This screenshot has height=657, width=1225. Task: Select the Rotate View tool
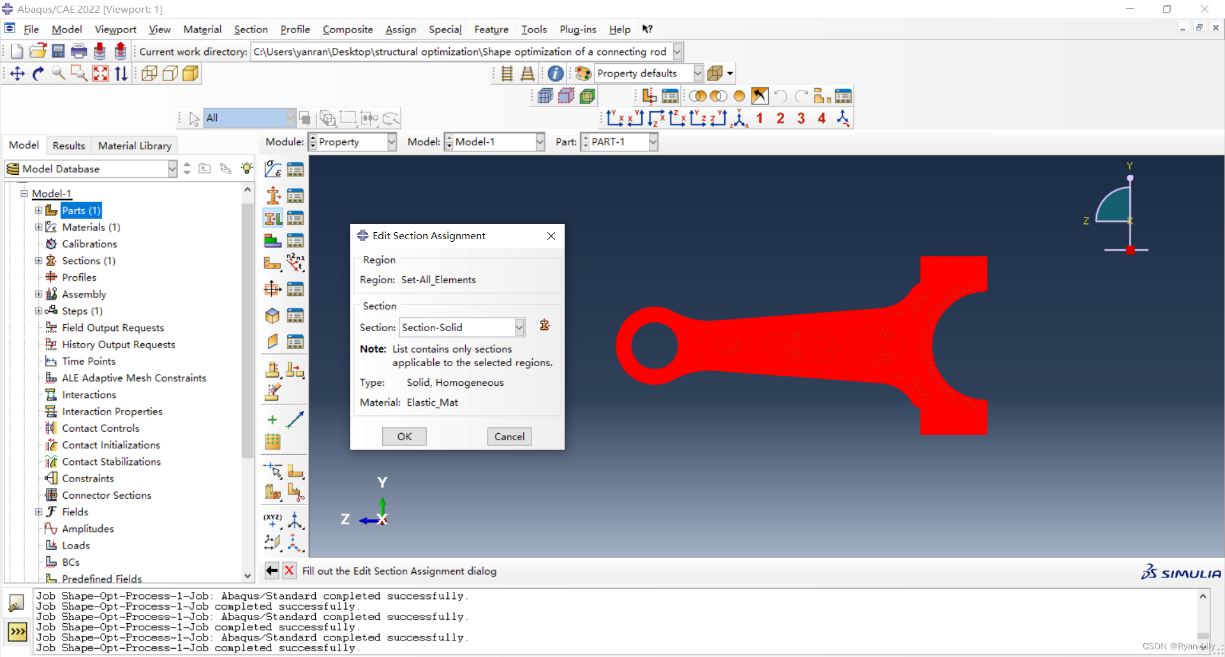(x=38, y=73)
